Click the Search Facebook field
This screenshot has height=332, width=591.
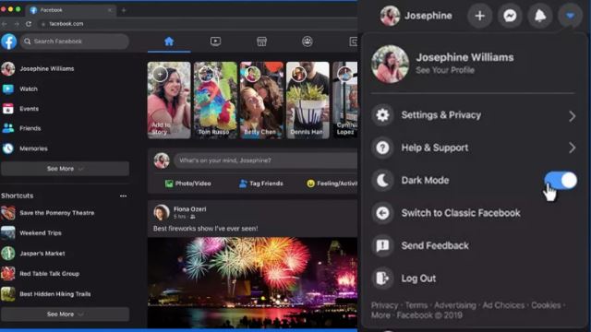pos(75,41)
